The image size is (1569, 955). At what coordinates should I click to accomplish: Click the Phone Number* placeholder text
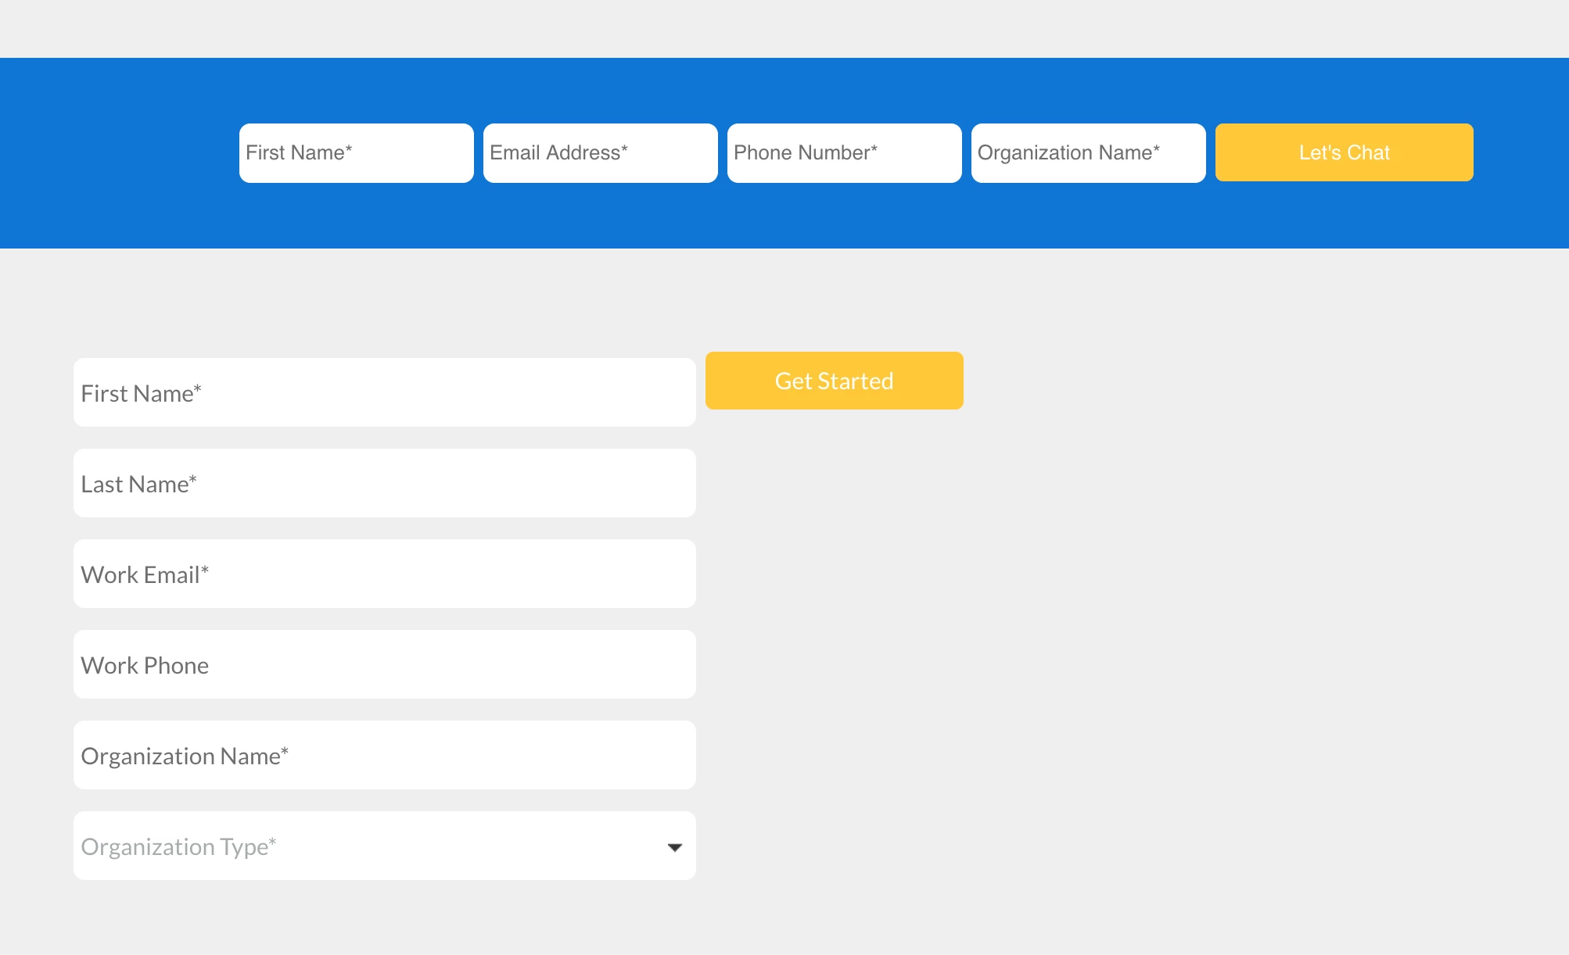pyautogui.click(x=805, y=152)
